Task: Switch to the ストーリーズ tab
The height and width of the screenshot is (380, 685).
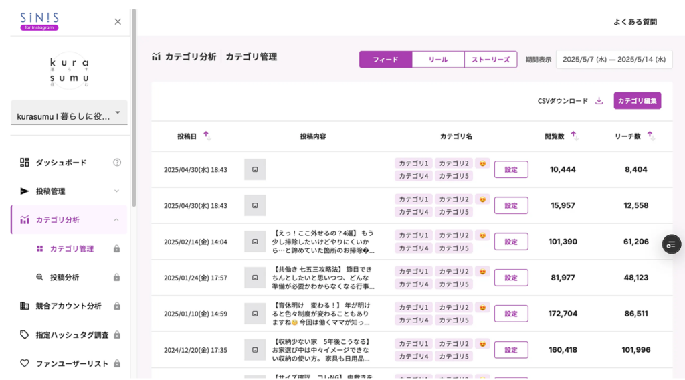Action: point(490,60)
